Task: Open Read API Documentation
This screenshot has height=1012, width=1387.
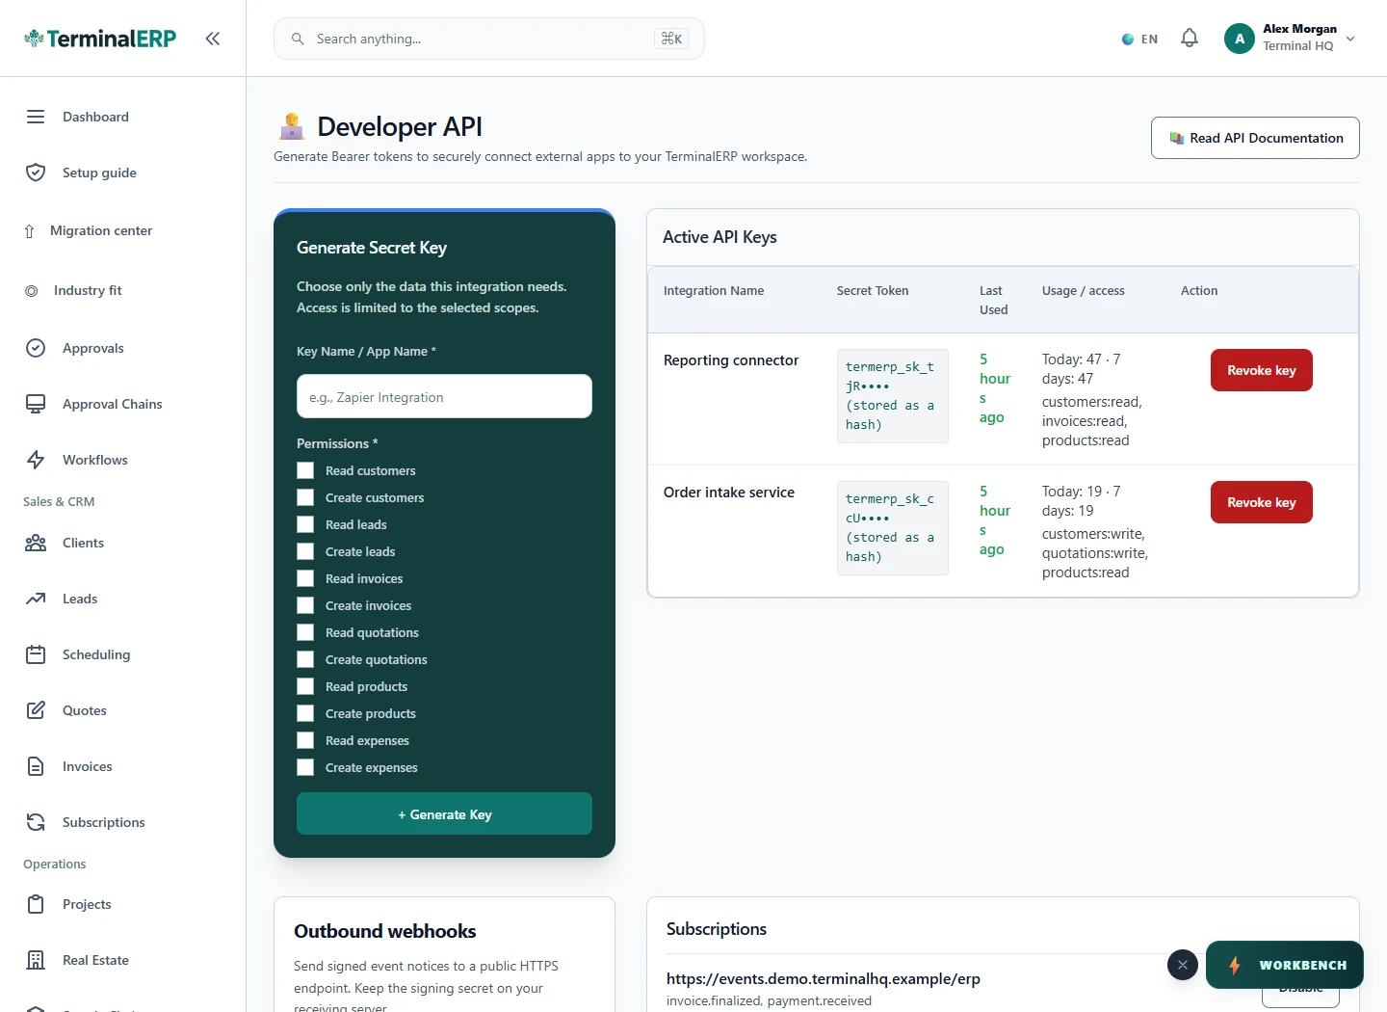Action: tap(1255, 138)
